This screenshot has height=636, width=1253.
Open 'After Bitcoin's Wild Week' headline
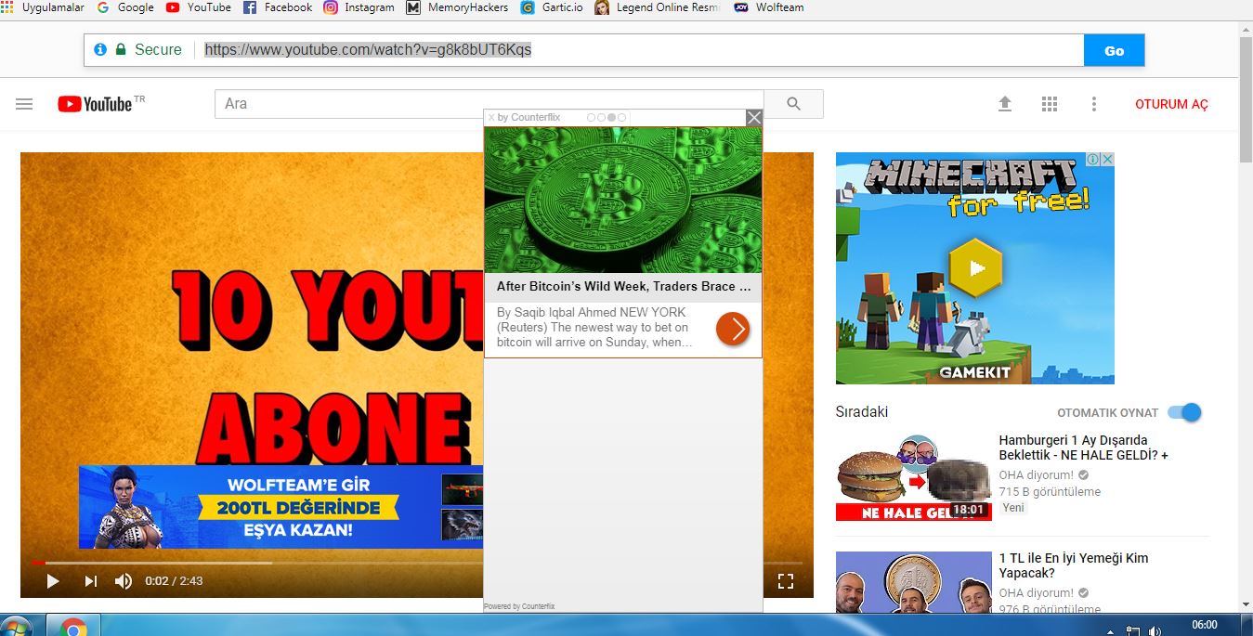[x=622, y=287]
